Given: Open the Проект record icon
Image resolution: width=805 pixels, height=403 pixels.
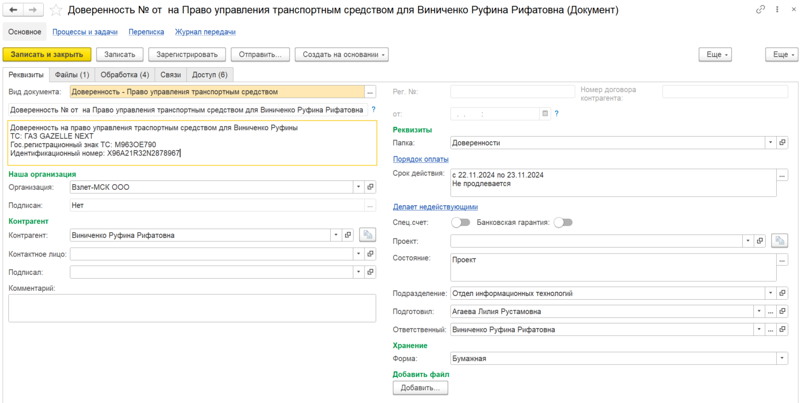Looking at the screenshot, I should 760,241.
